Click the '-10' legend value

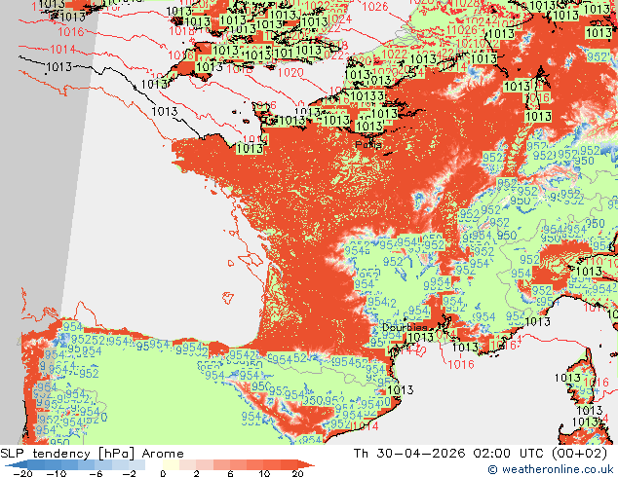pos(56,474)
